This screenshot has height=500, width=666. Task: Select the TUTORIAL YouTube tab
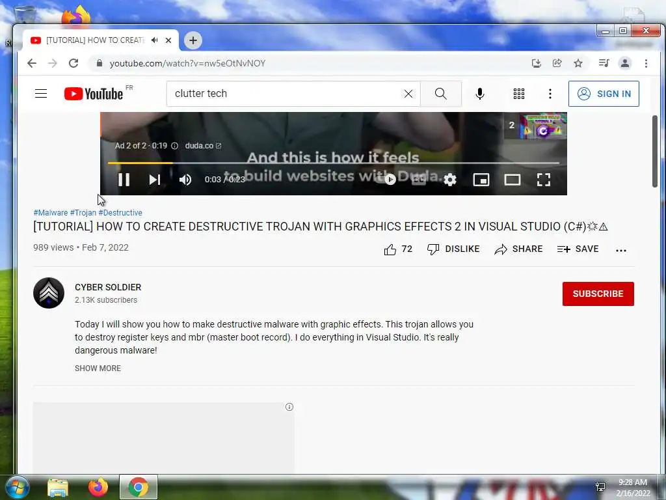(96, 40)
